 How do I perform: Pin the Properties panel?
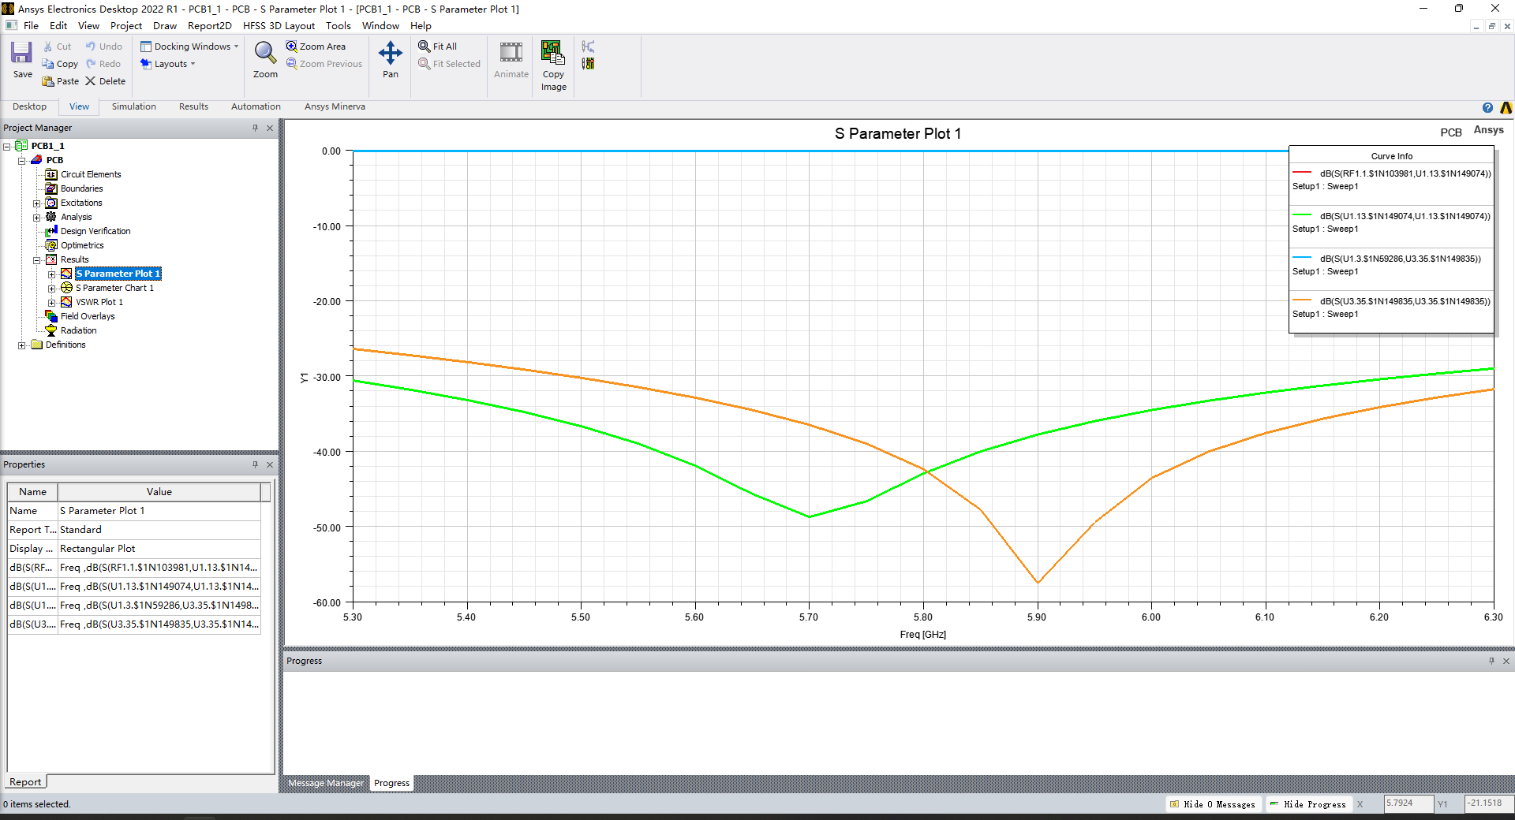coord(255,464)
